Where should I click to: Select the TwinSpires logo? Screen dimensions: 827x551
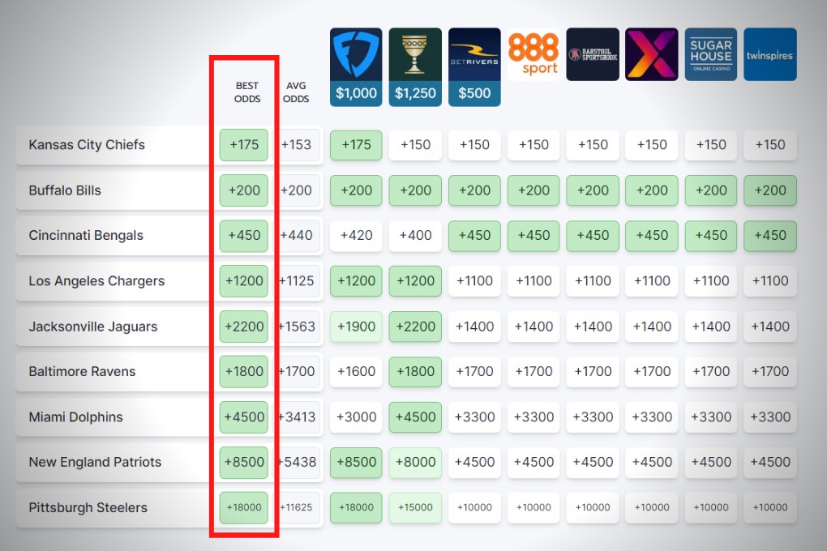tap(770, 54)
